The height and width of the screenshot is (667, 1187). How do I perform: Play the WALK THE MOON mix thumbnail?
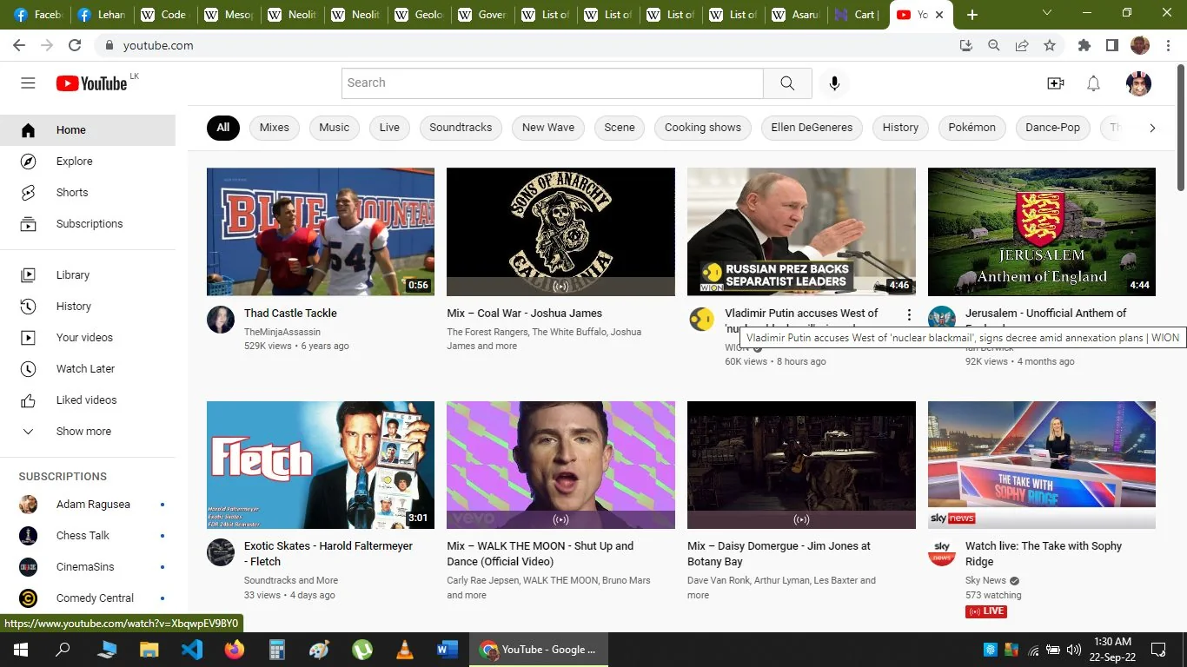560,465
